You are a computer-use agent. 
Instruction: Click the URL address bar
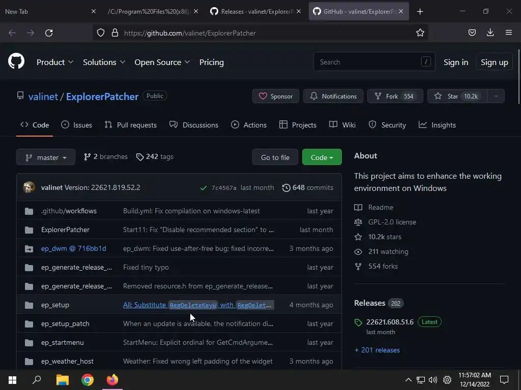[260, 33]
